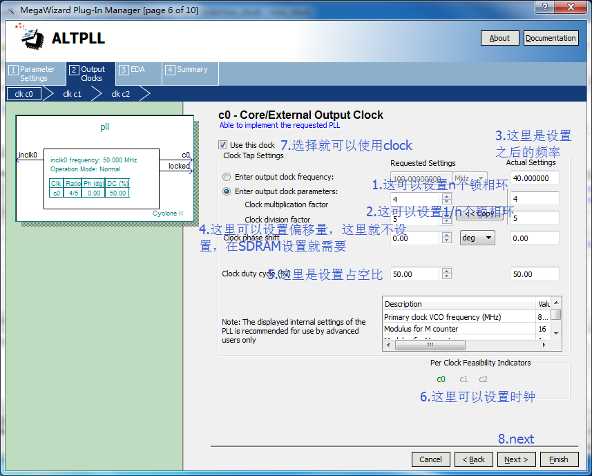Select Enter output clock parameters option
Screen dimensions: 592x476
pyautogui.click(x=227, y=191)
